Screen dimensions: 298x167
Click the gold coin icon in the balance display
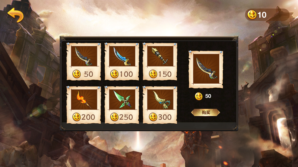point(252,15)
